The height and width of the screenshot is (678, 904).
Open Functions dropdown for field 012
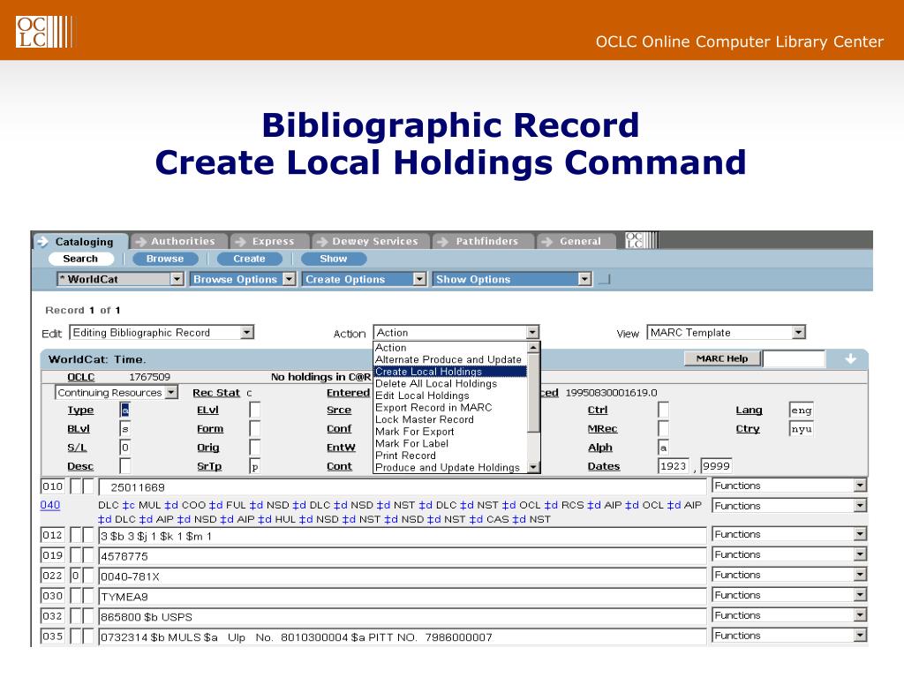click(x=788, y=534)
